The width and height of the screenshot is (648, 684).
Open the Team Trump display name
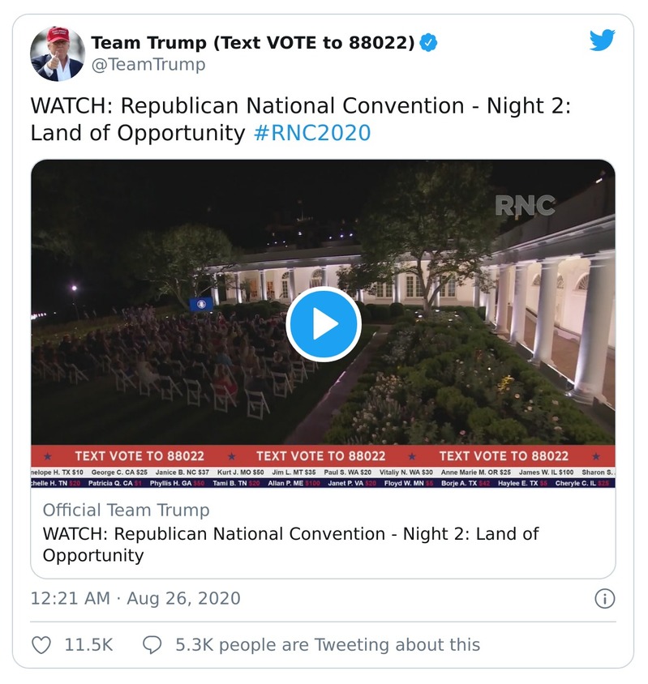(x=252, y=43)
